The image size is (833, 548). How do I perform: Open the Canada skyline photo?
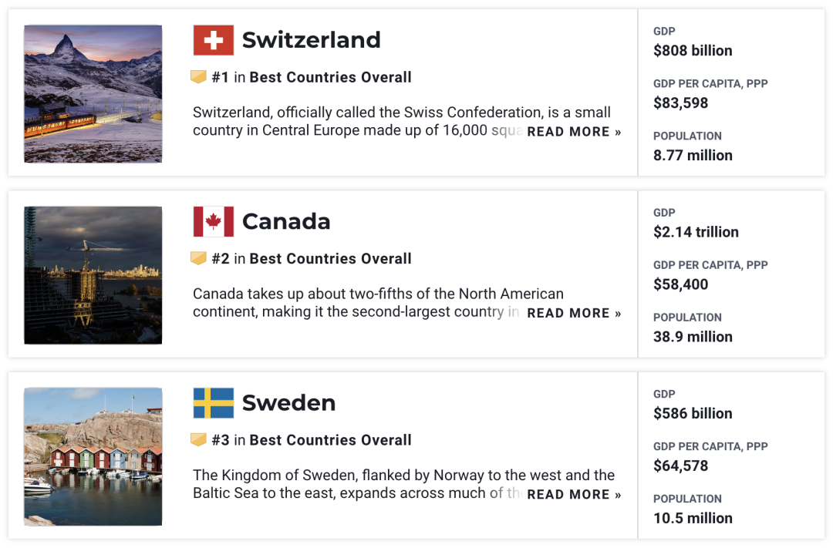click(93, 275)
